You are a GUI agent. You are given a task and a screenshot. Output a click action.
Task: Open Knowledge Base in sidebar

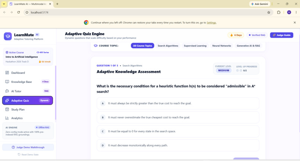[28, 82]
